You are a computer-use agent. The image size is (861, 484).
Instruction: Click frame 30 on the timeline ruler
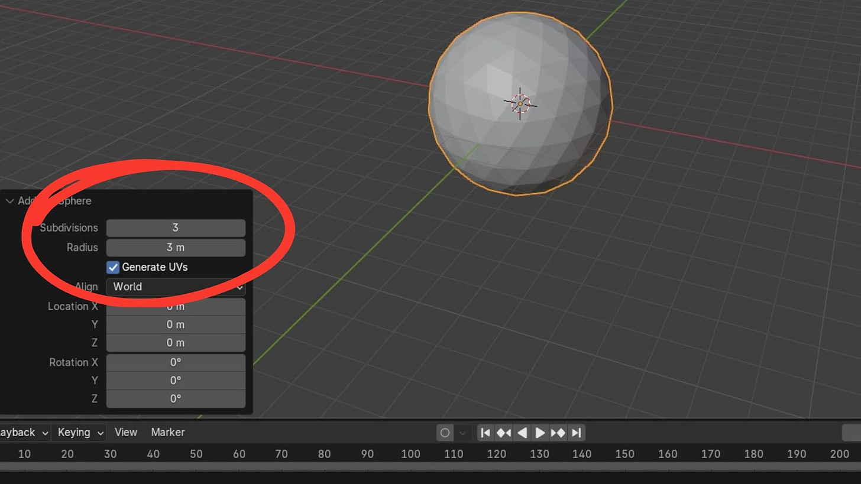coord(111,454)
